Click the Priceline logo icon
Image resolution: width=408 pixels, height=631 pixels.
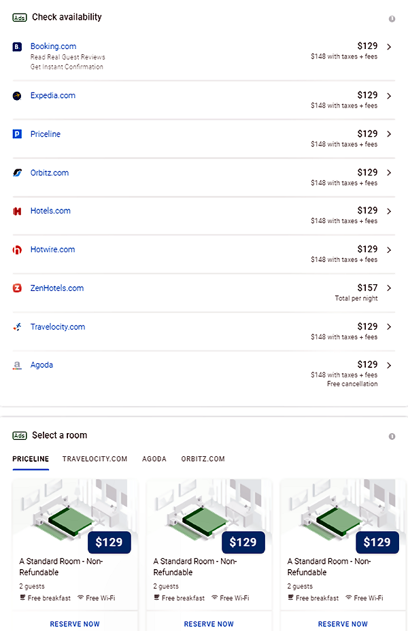[x=17, y=134]
